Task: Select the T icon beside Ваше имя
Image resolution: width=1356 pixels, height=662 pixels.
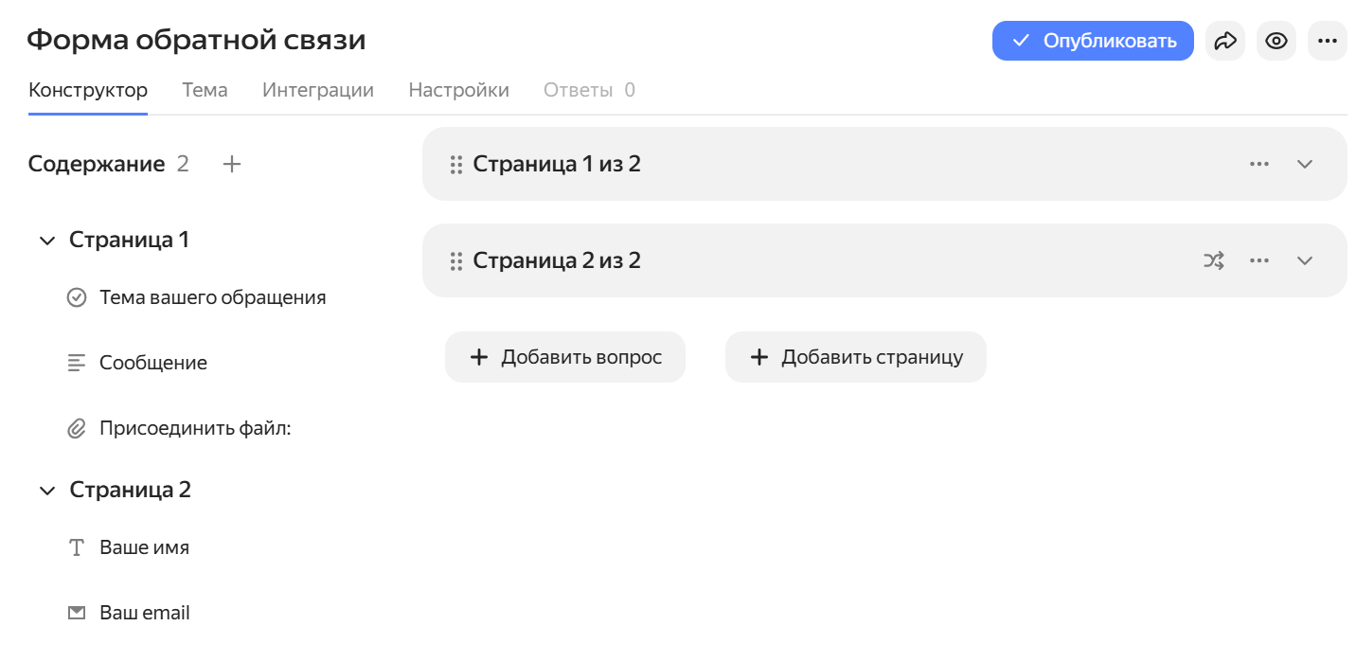Action: coord(76,546)
